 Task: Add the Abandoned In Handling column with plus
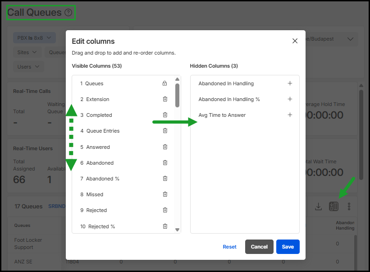click(290, 83)
